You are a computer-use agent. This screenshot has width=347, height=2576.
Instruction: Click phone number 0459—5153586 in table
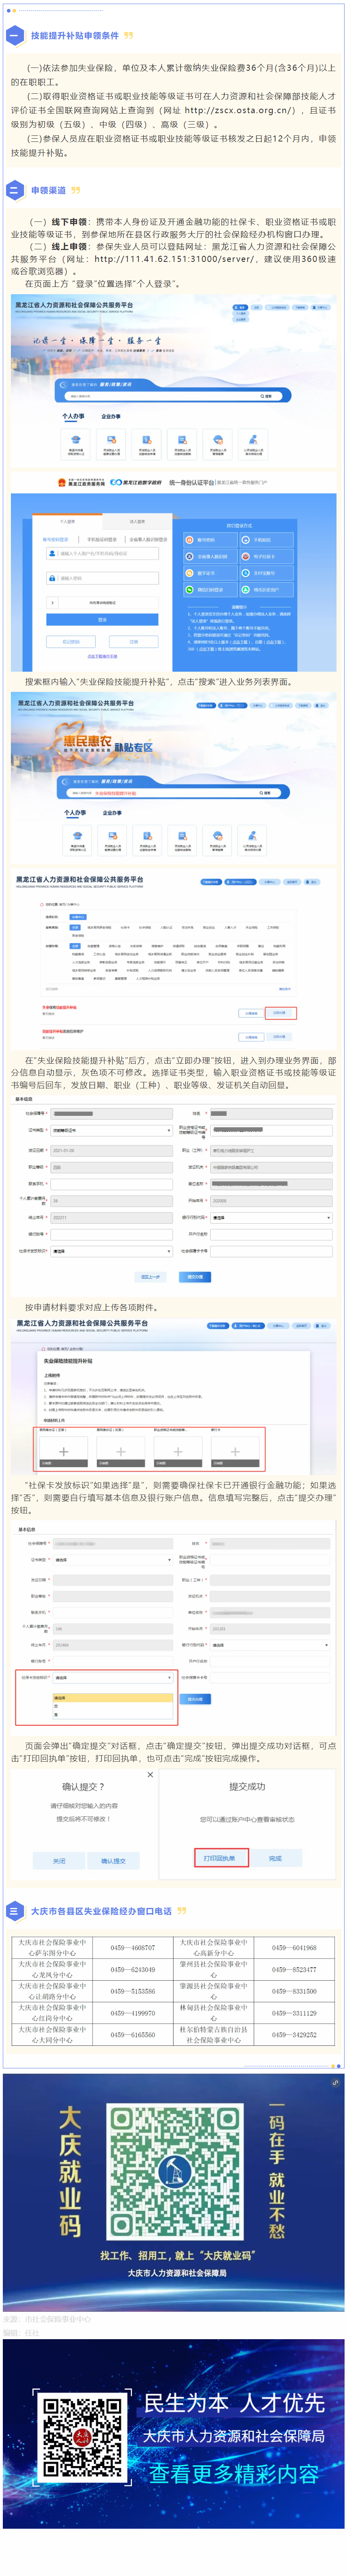pyautogui.click(x=133, y=1991)
